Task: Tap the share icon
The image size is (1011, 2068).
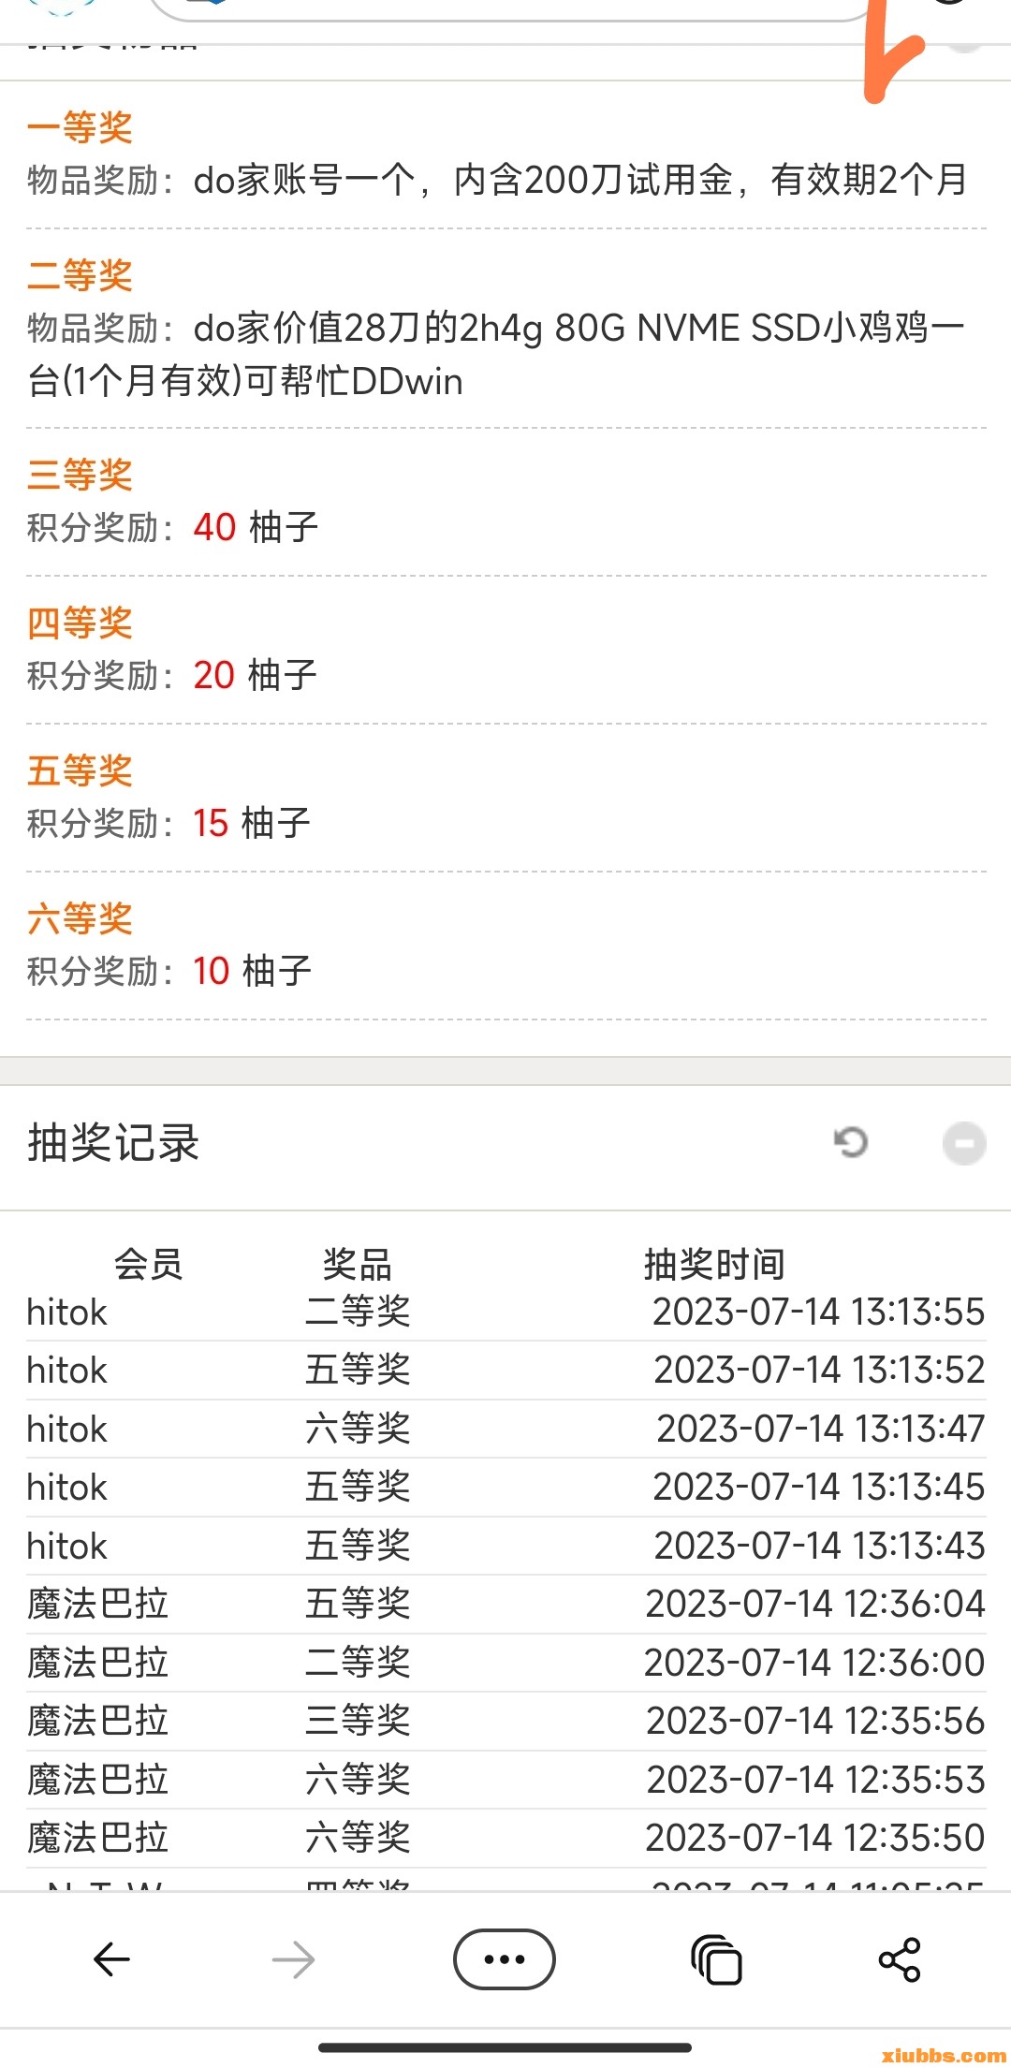Action: pyautogui.click(x=900, y=1958)
